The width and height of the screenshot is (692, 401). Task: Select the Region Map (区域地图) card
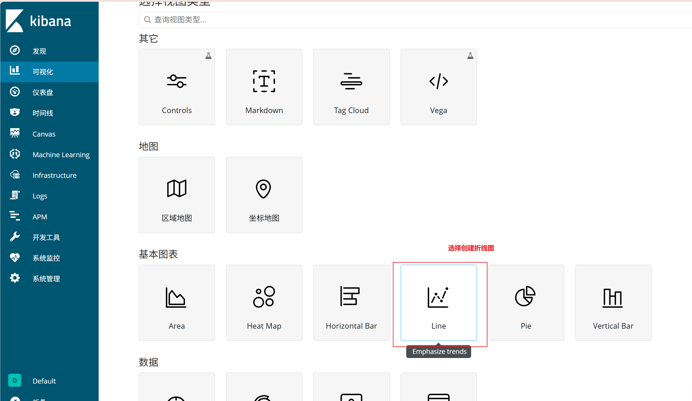coord(176,195)
